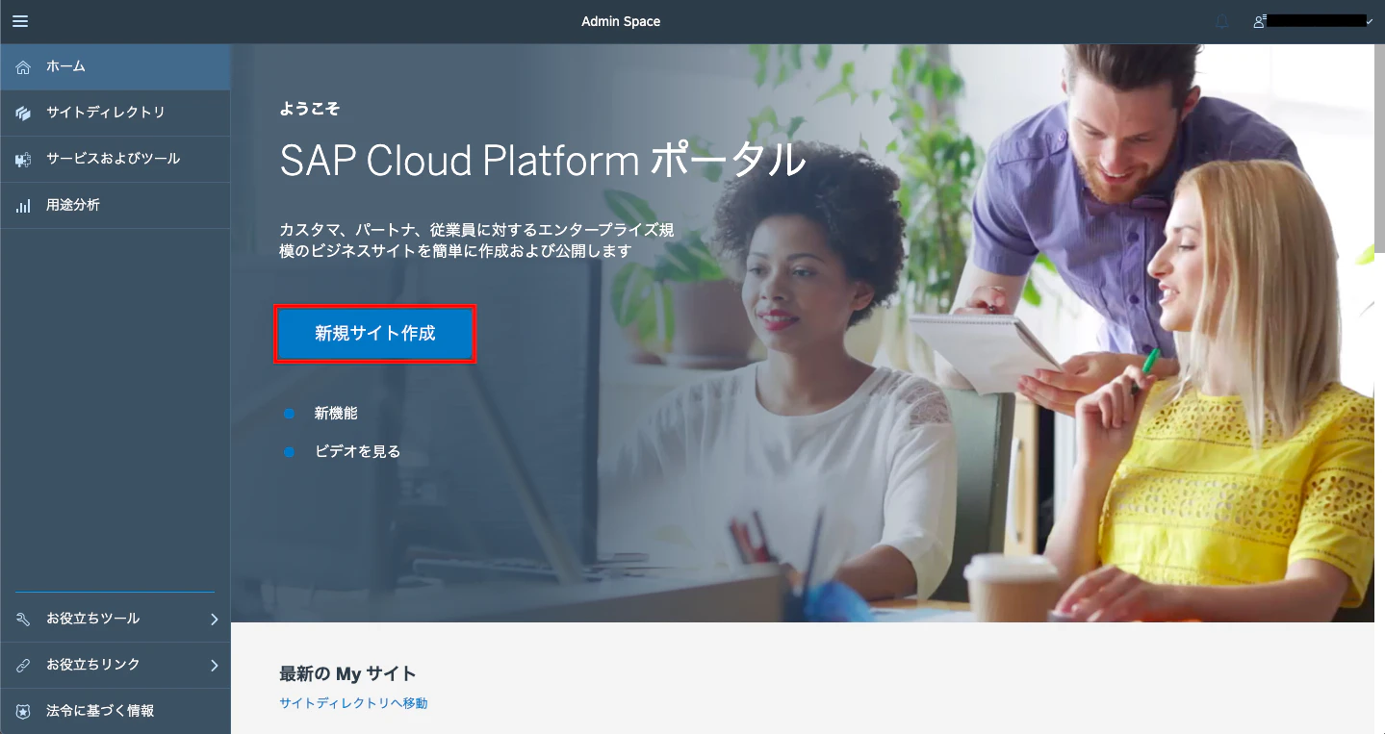
Task: Click the SAP Cloud Platform ポータル heading
Action: (x=543, y=161)
